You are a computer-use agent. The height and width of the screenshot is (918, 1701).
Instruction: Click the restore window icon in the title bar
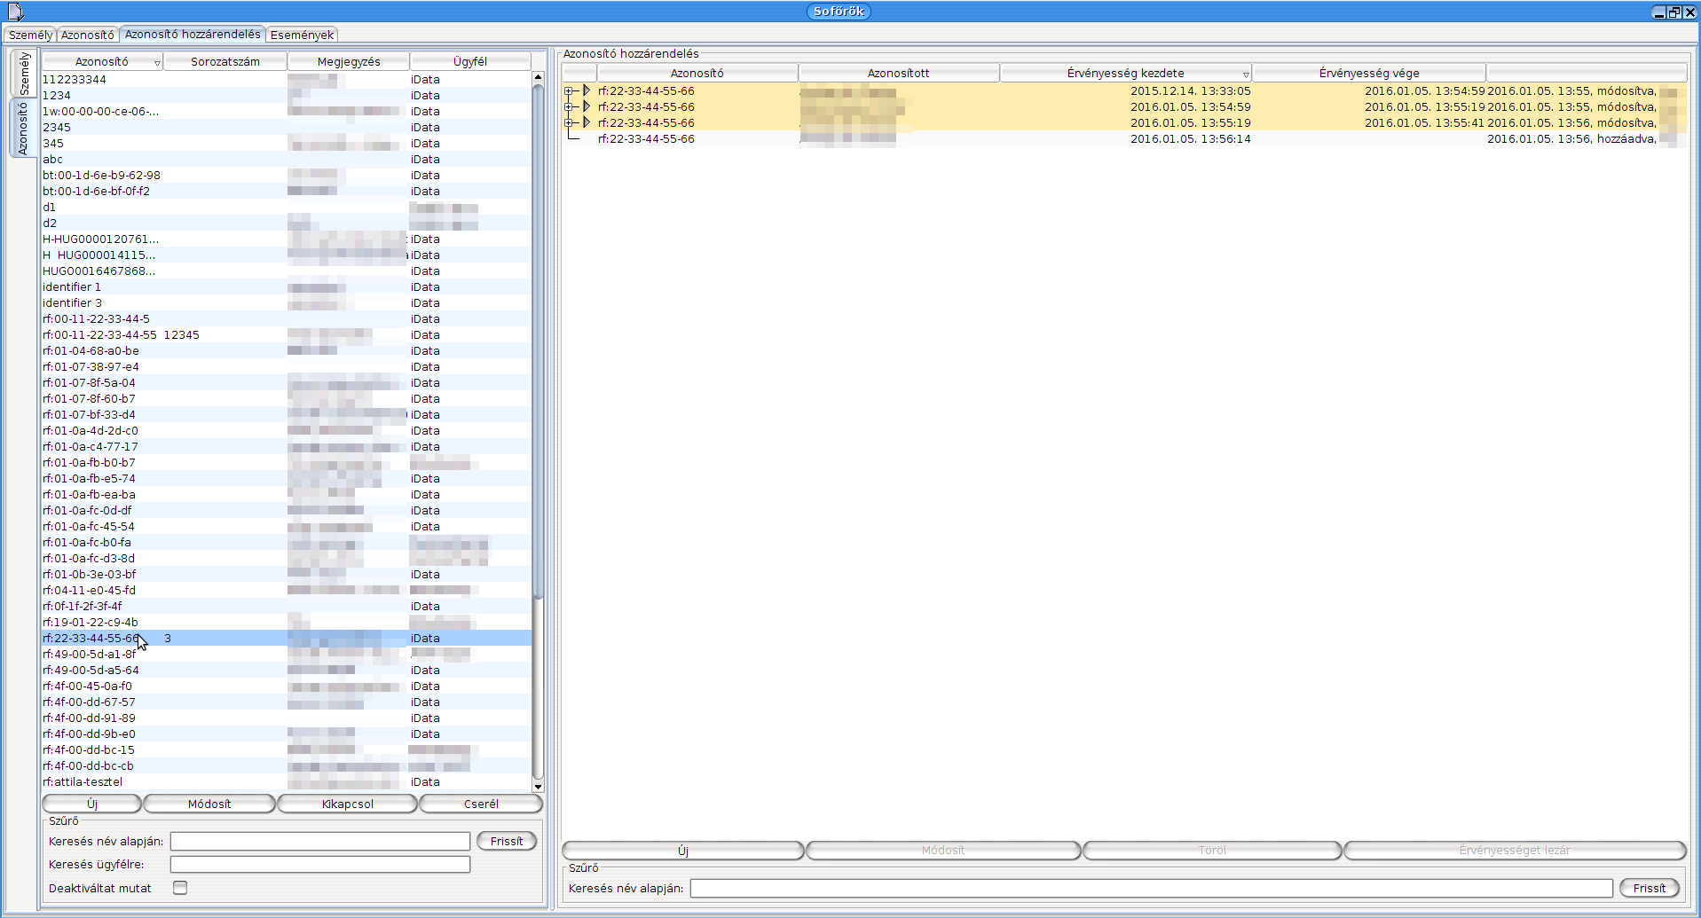tap(1674, 12)
